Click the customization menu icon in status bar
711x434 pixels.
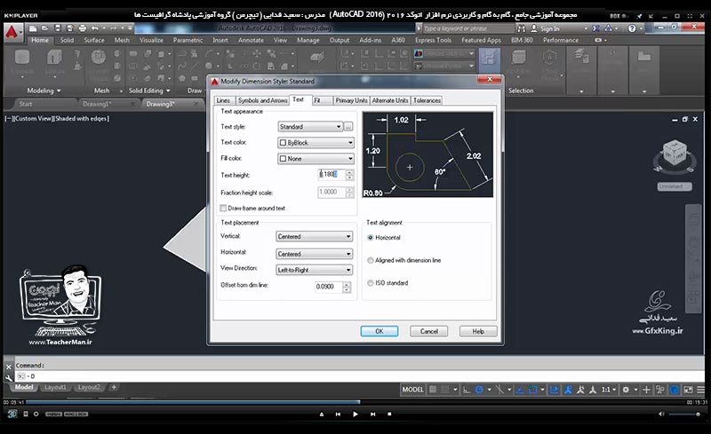700,389
